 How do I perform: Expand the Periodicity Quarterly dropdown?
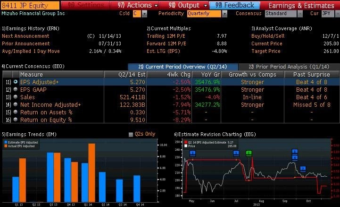pyautogui.click(x=224, y=14)
